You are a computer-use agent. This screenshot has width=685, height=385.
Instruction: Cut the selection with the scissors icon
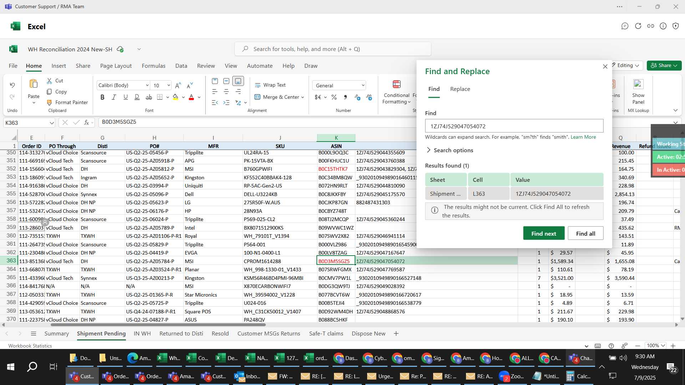(x=50, y=81)
